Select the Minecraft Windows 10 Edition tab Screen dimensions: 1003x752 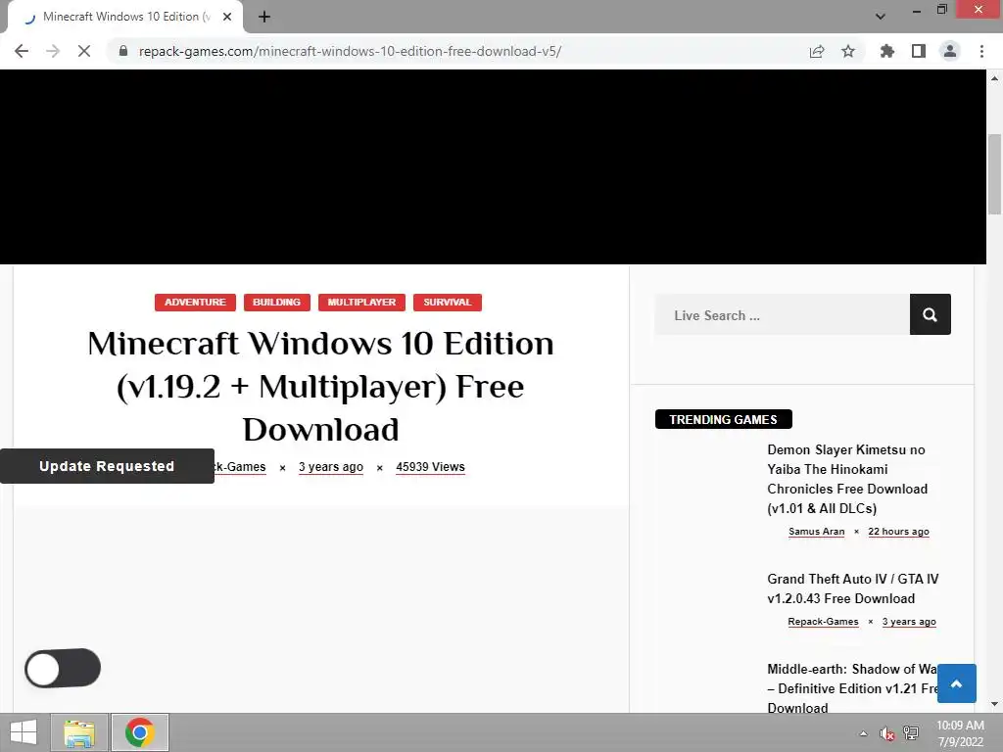[x=124, y=17]
